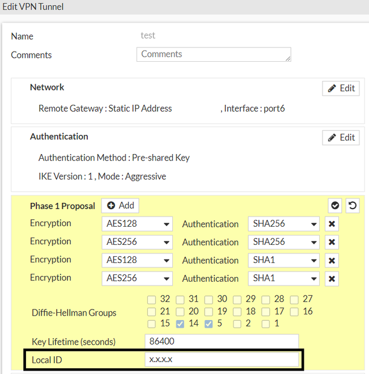Open the first row's SHA256 Authentication dropdown
Screen dimensions: 369x374
tap(284, 224)
